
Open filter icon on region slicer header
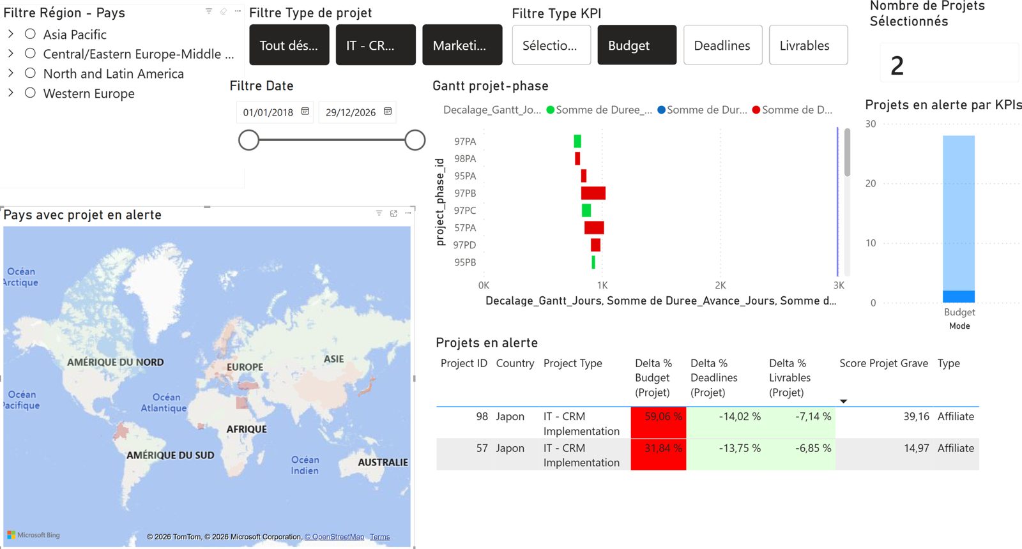[x=209, y=11]
